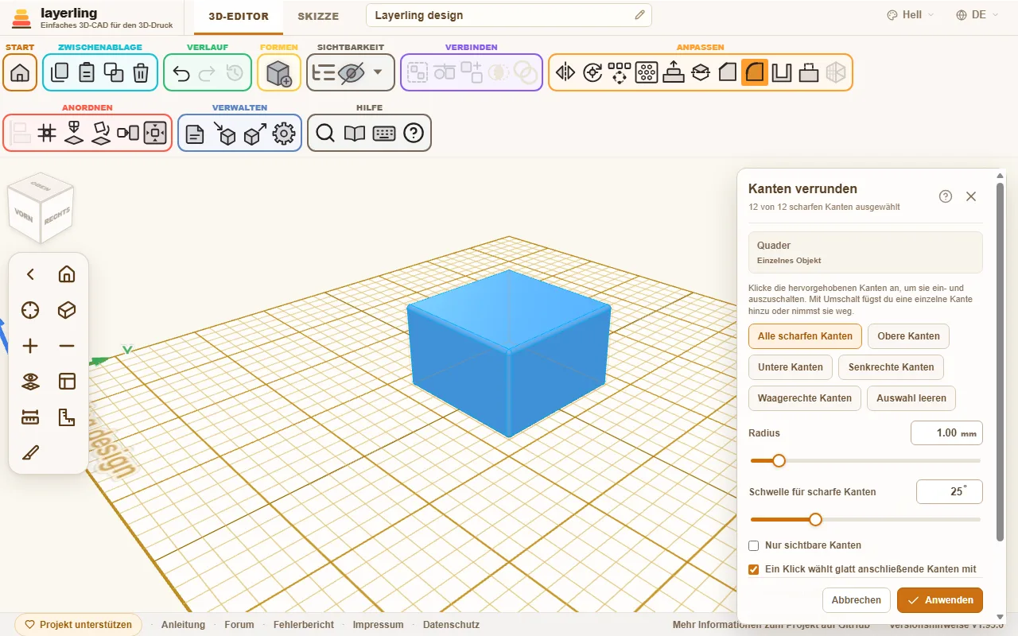This screenshot has height=636, width=1018.
Task: Toggle the layered eye icon in view panel
Action: pos(30,382)
